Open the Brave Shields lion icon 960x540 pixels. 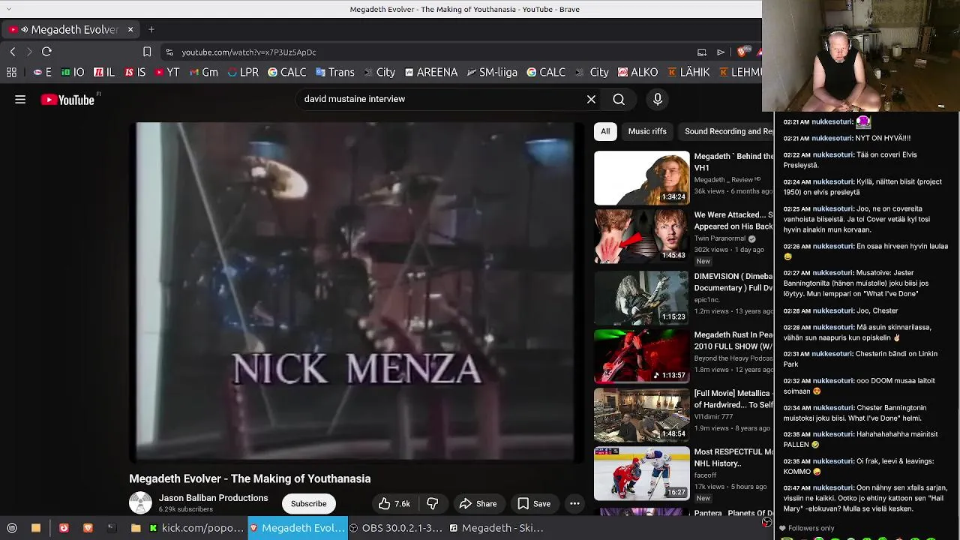(742, 52)
